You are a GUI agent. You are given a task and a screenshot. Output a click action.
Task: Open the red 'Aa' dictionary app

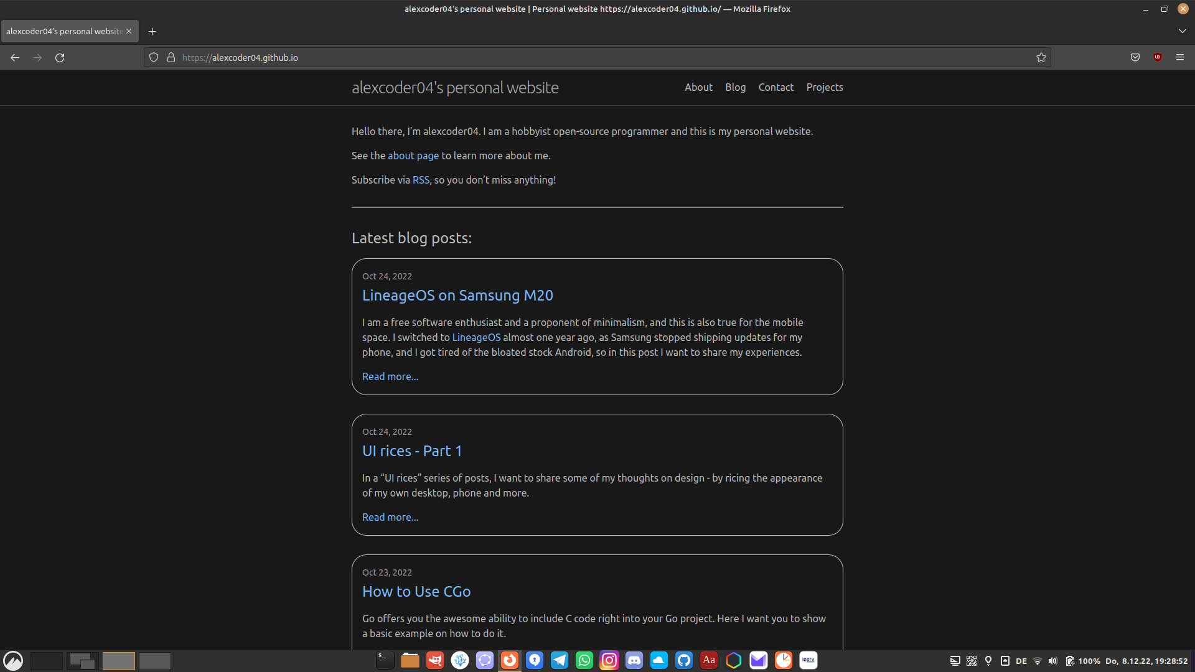[709, 660]
